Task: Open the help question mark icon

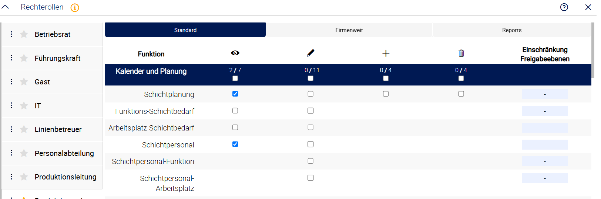Action: click(x=564, y=7)
